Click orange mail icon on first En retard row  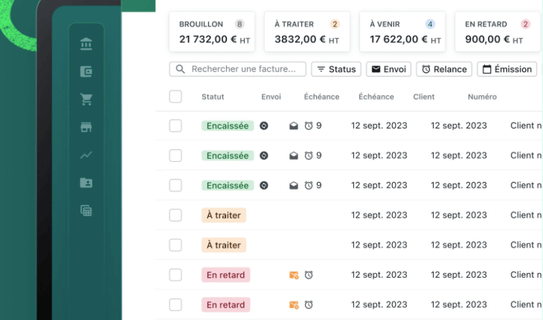(294, 275)
